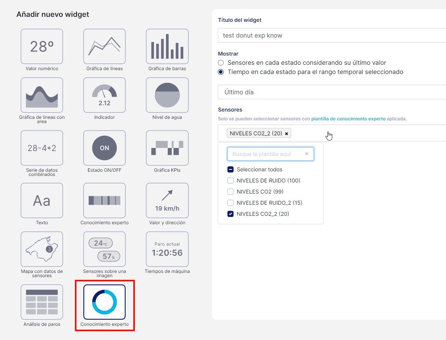Viewport: 446px width, 340px height.
Task: Choose the Nivel de agua widget
Action: click(x=167, y=95)
